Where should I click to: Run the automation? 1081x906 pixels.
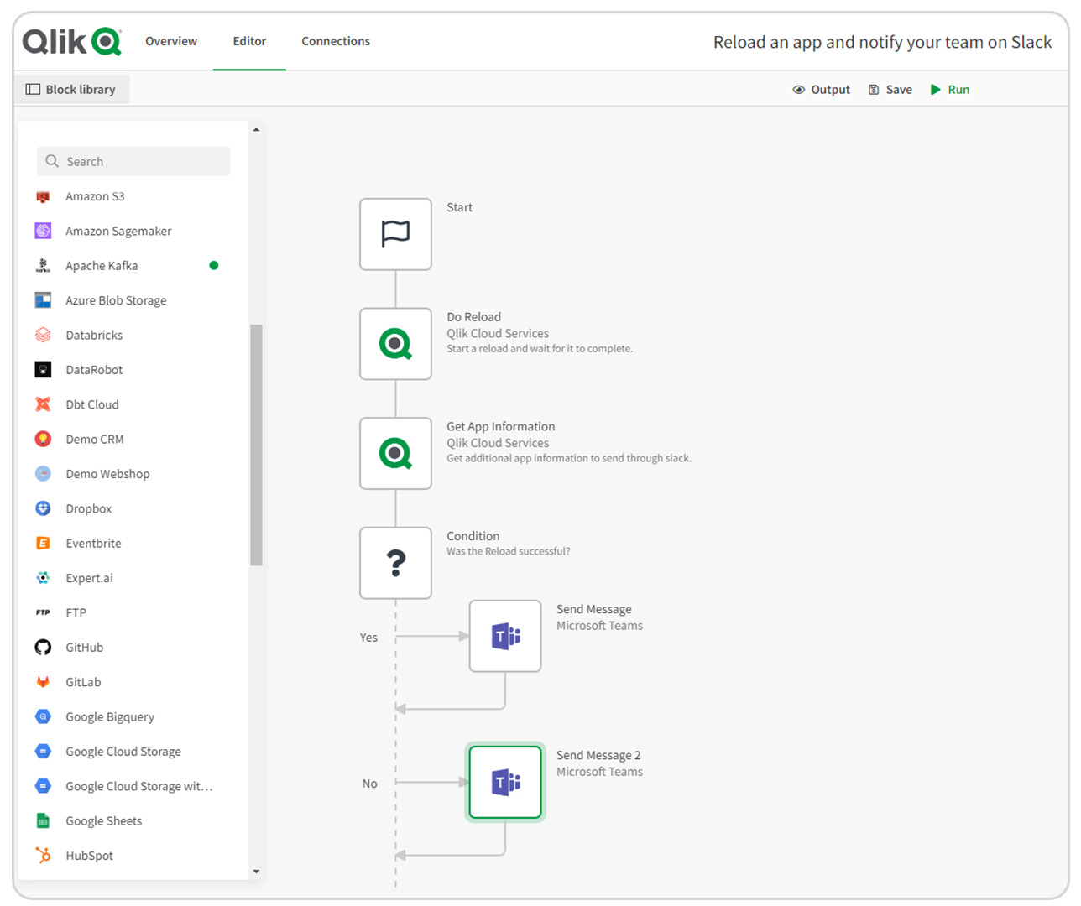tap(950, 90)
